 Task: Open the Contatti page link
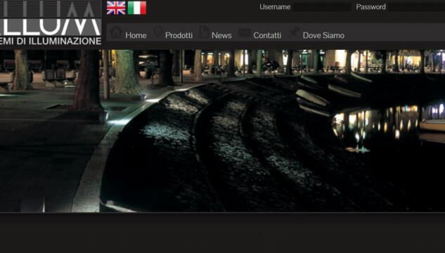coord(267,35)
